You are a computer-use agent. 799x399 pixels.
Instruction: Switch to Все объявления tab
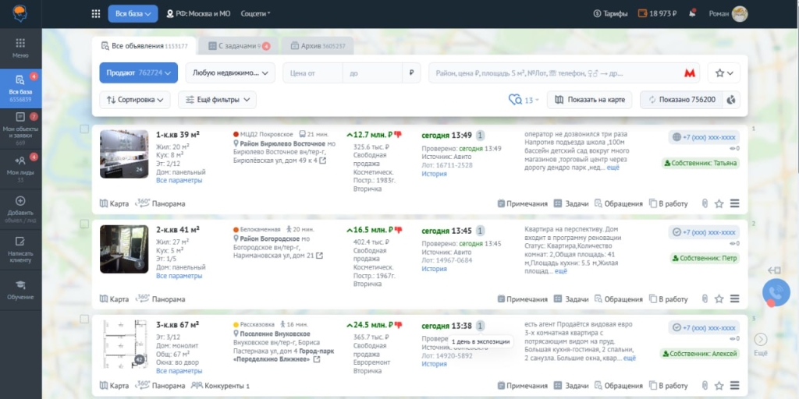144,46
